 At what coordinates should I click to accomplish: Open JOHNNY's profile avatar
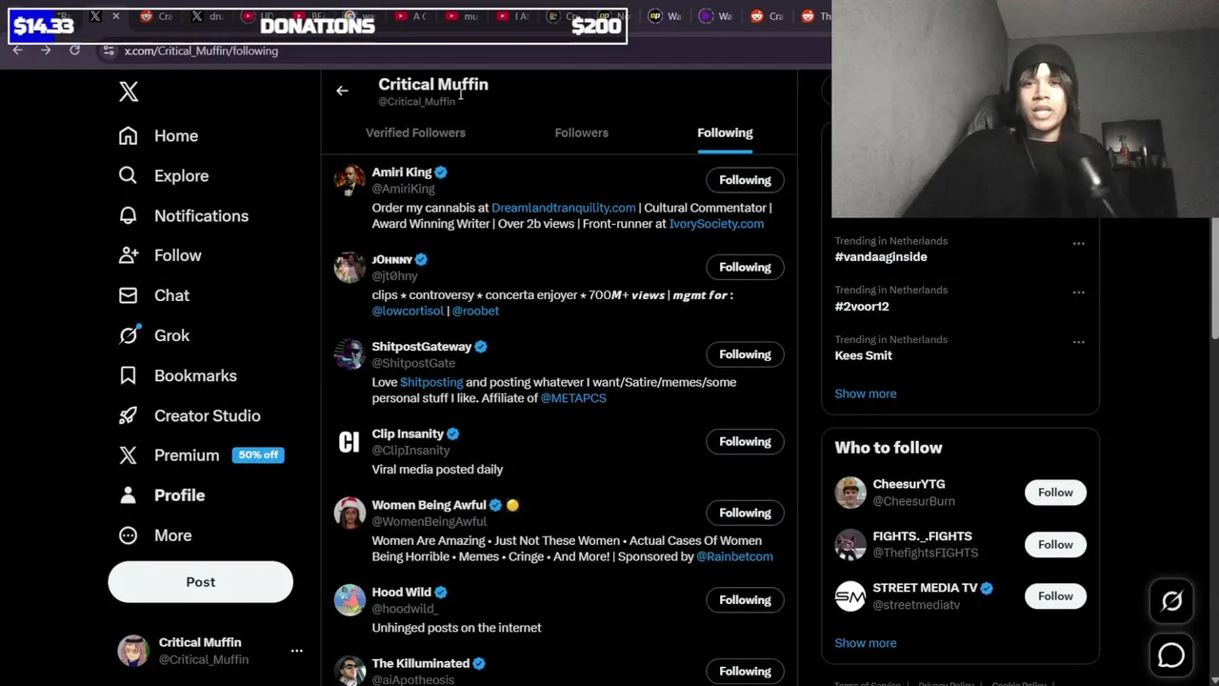tap(350, 267)
